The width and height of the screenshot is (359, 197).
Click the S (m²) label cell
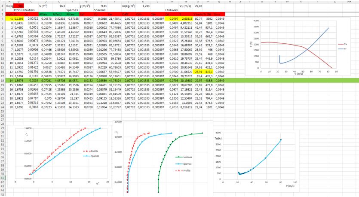(x=43, y=6)
